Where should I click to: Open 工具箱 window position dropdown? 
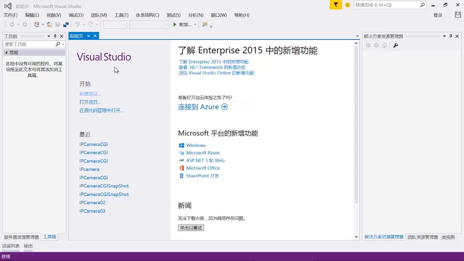(x=49, y=36)
